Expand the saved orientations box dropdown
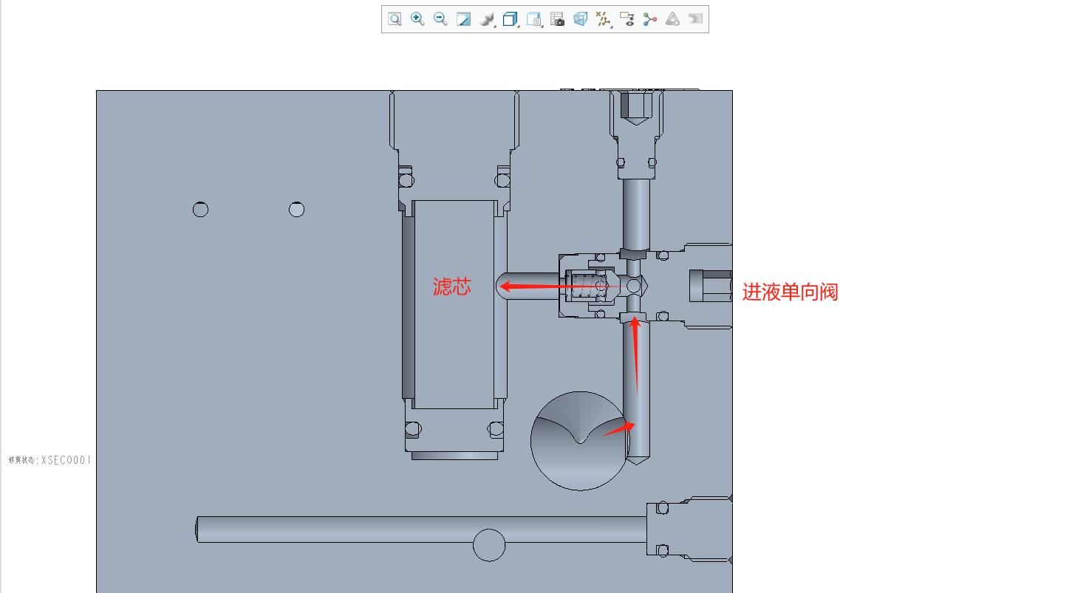This screenshot has height=593, width=1089. tap(511, 19)
